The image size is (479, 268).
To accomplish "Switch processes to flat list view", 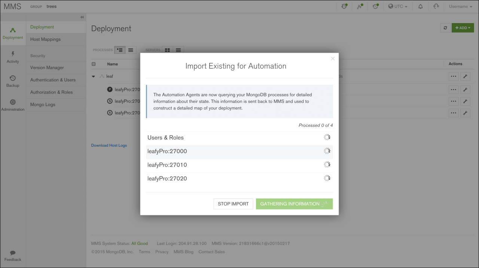I will pos(131,50).
